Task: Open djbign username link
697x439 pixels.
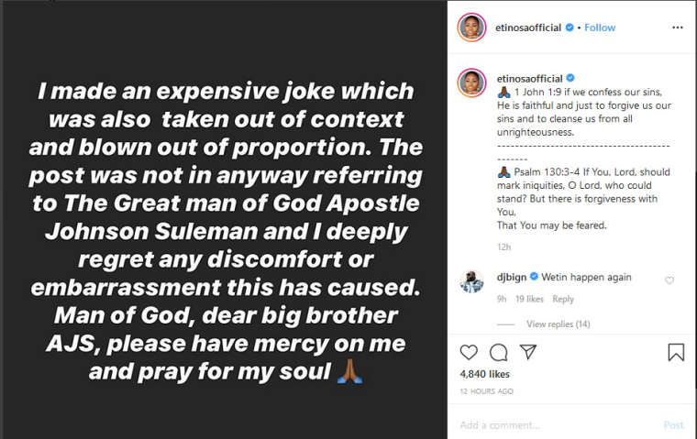Action: coord(511,278)
